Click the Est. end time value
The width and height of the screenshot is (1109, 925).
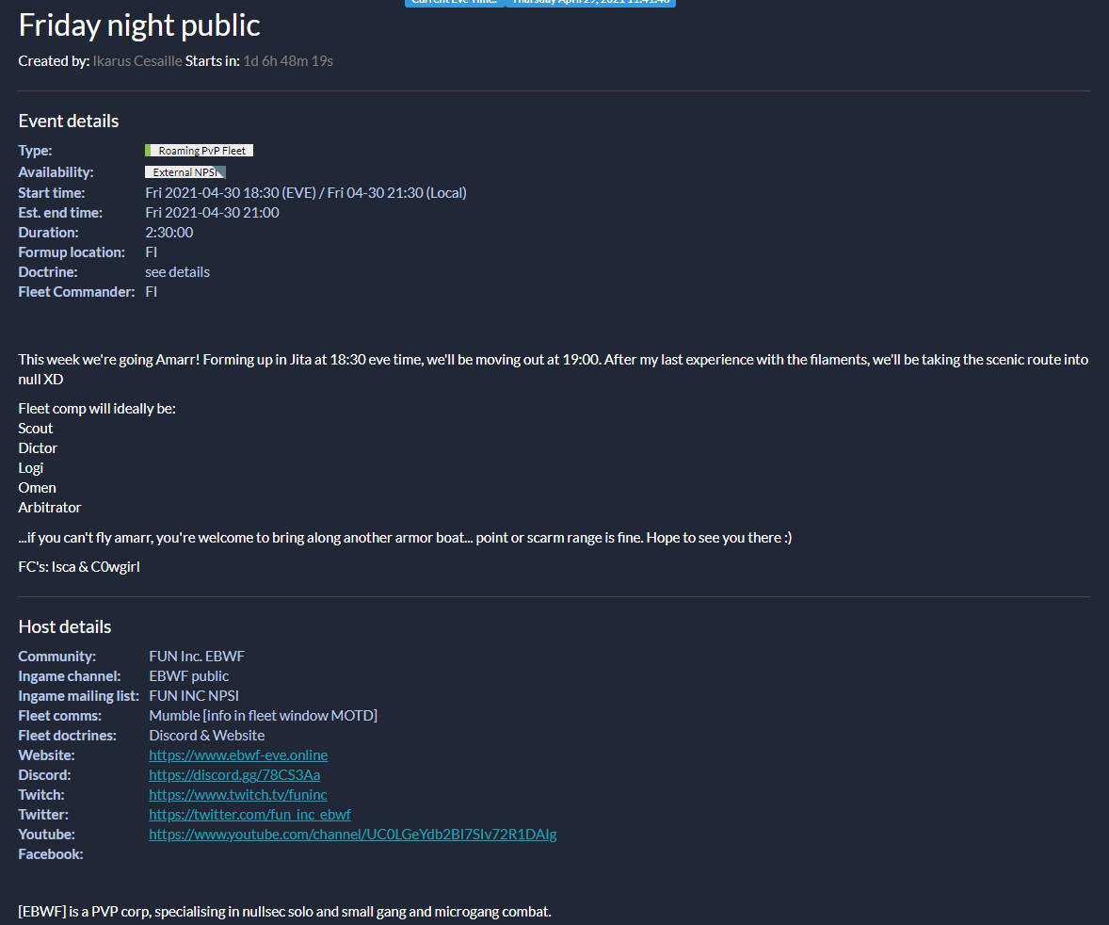pyautogui.click(x=212, y=212)
